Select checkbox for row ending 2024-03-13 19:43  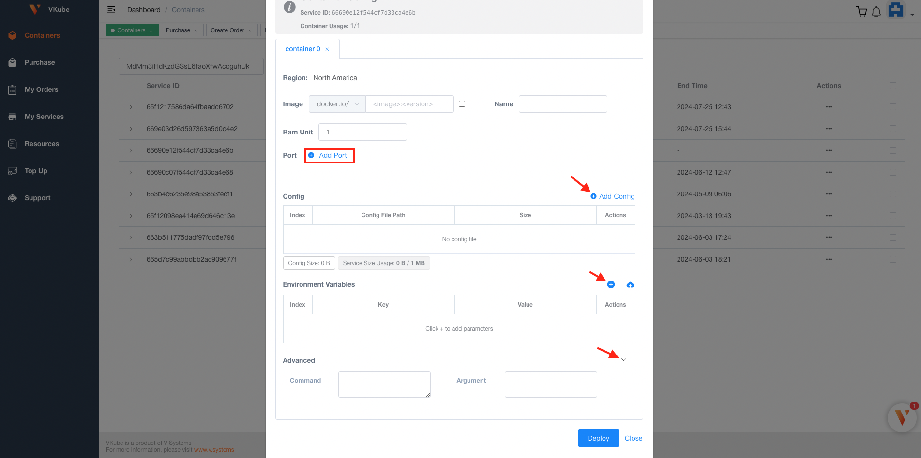coord(893,216)
